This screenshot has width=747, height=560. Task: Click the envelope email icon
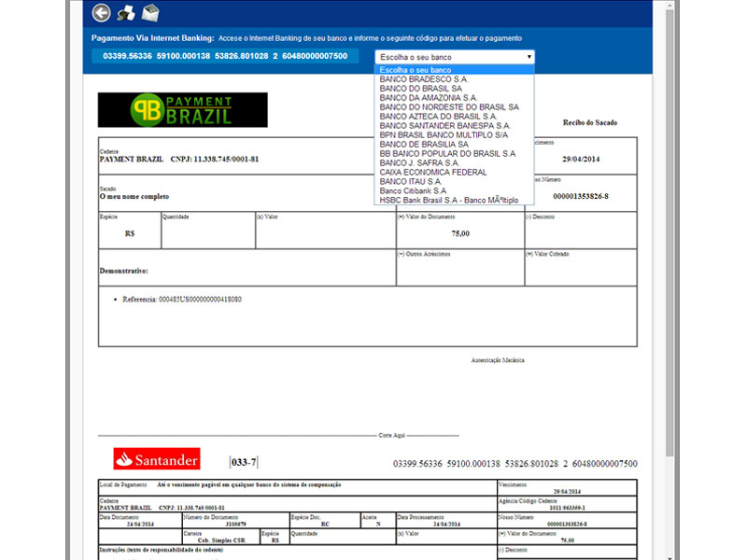tap(149, 13)
